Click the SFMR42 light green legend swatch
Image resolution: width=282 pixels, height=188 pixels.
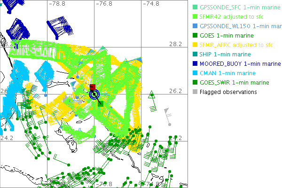(196, 17)
